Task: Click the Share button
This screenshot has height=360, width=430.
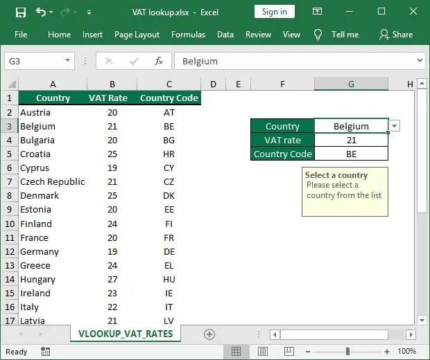Action: click(396, 35)
